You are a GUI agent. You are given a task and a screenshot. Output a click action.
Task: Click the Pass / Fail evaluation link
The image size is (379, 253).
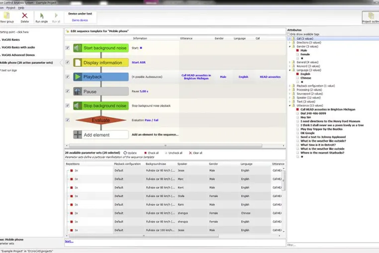[x=151, y=120]
